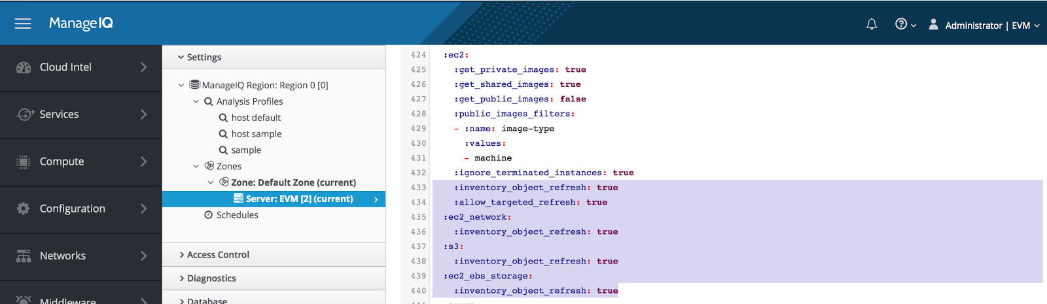Expand Cloud Intel submenu arrow
The image size is (1047, 304).
[143, 67]
